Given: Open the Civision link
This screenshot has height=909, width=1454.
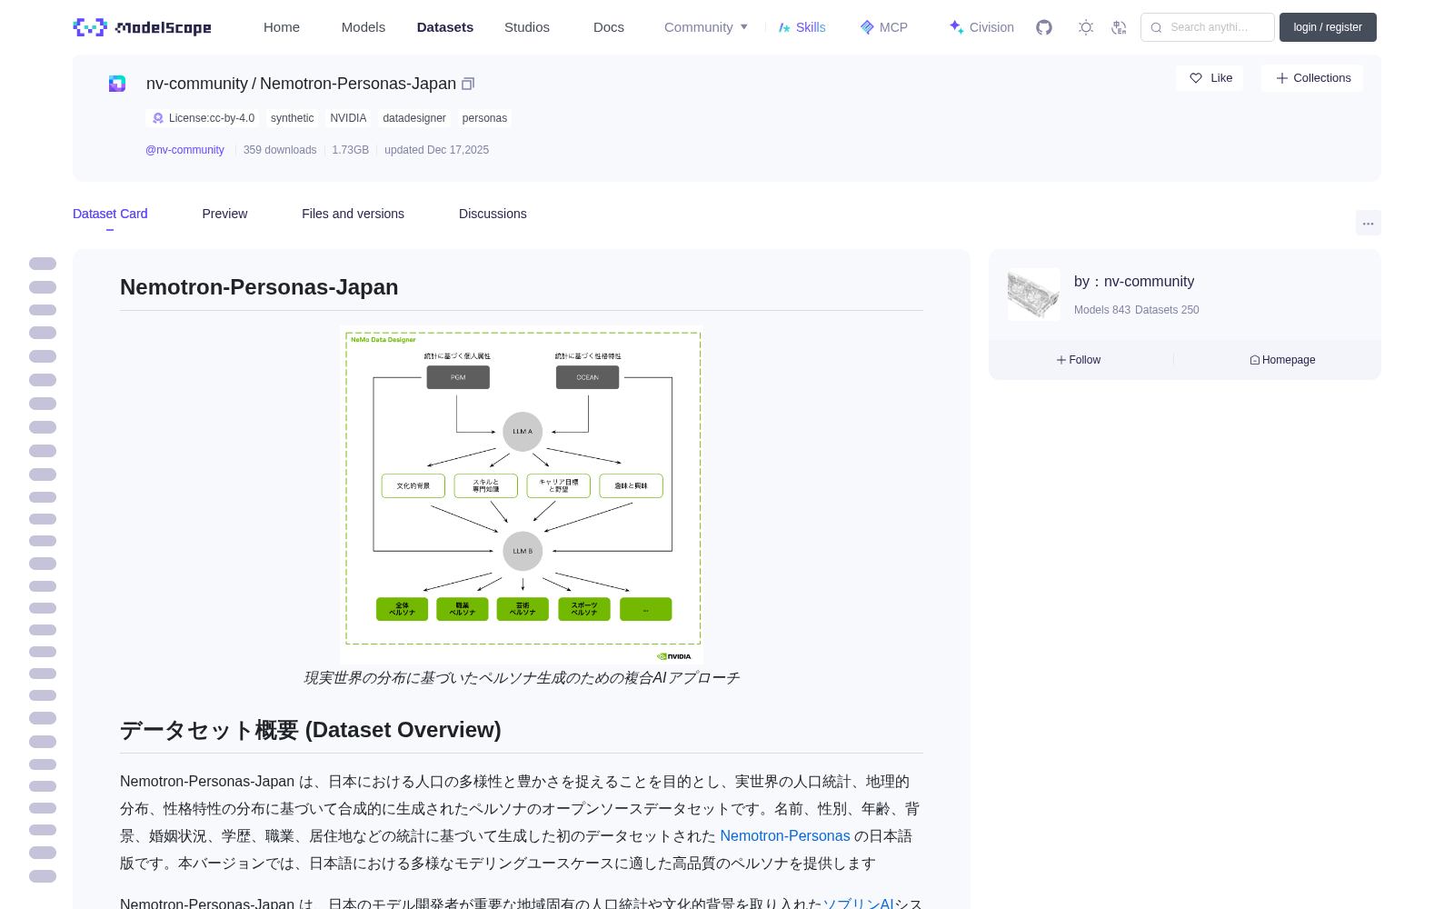Looking at the screenshot, I should 981,27.
